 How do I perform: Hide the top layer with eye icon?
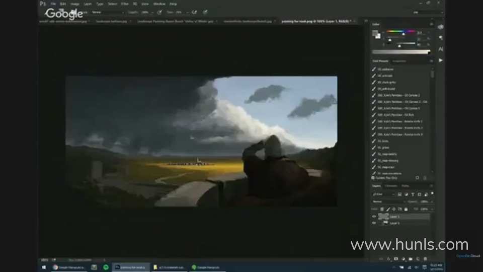374,217
